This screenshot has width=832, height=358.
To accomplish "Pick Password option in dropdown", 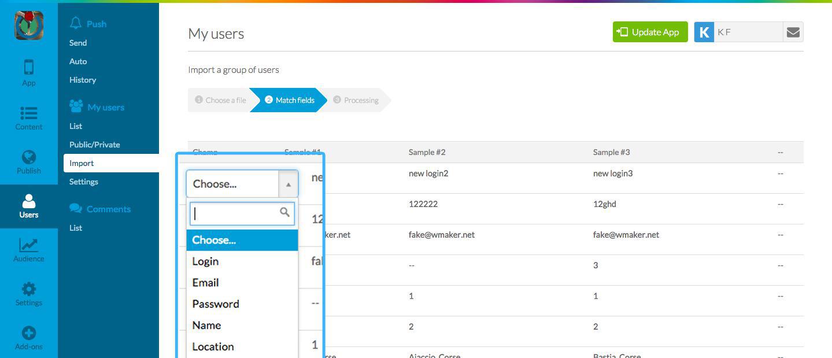I will click(216, 304).
